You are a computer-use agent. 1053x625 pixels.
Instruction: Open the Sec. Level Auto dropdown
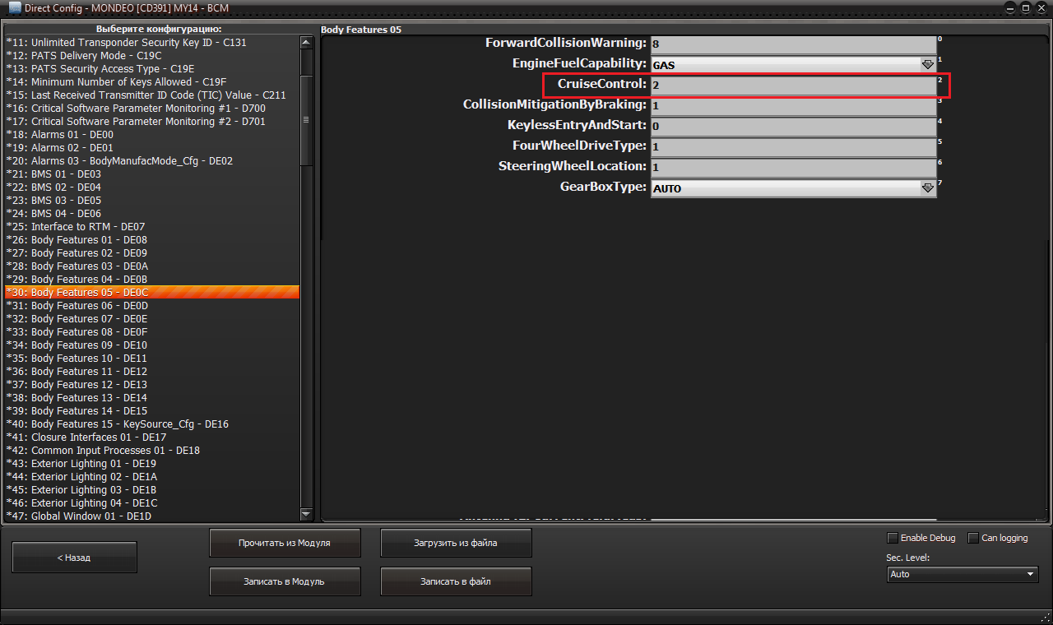click(x=962, y=574)
